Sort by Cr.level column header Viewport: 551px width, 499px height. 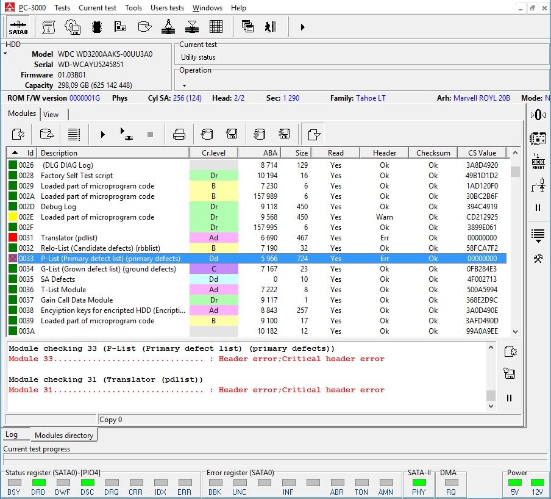[214, 153]
